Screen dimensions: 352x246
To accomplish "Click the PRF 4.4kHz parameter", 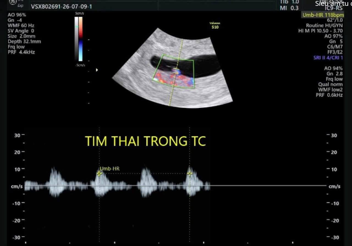I will coord(21,52).
